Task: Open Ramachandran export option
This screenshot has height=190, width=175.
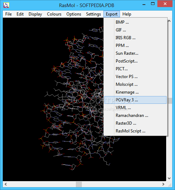Action: (x=135, y=115)
